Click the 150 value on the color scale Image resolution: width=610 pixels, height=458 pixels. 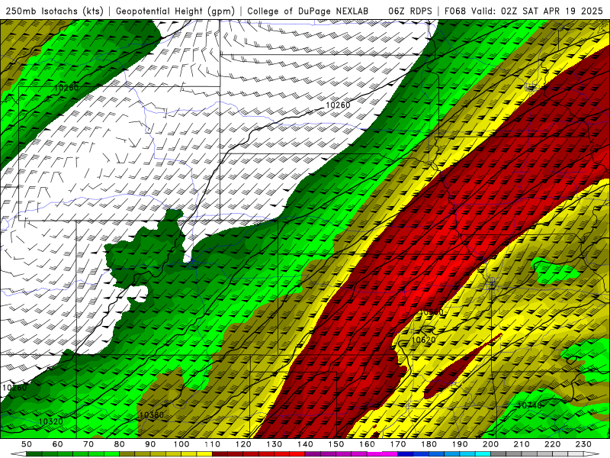click(x=336, y=444)
